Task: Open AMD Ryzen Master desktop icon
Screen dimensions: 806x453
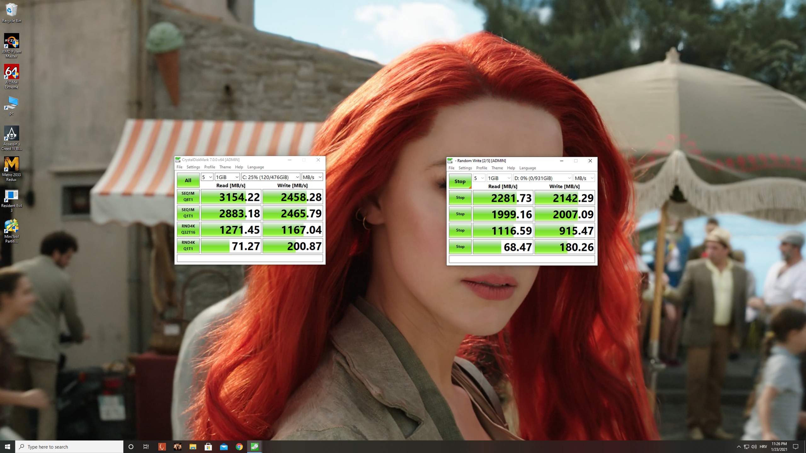Action: 11,41
